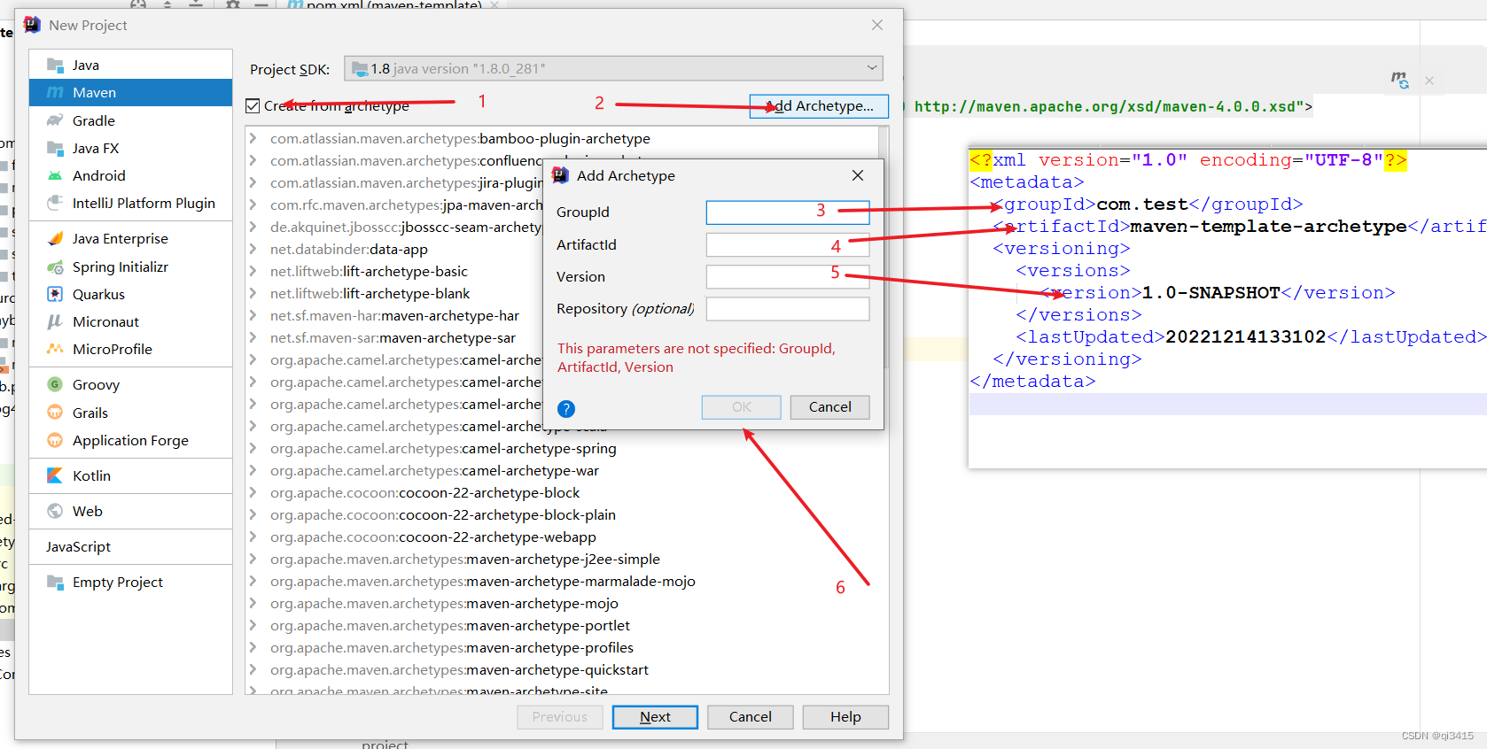The image size is (1487, 749).
Task: Pick the Application Forge icon
Action: 55,440
